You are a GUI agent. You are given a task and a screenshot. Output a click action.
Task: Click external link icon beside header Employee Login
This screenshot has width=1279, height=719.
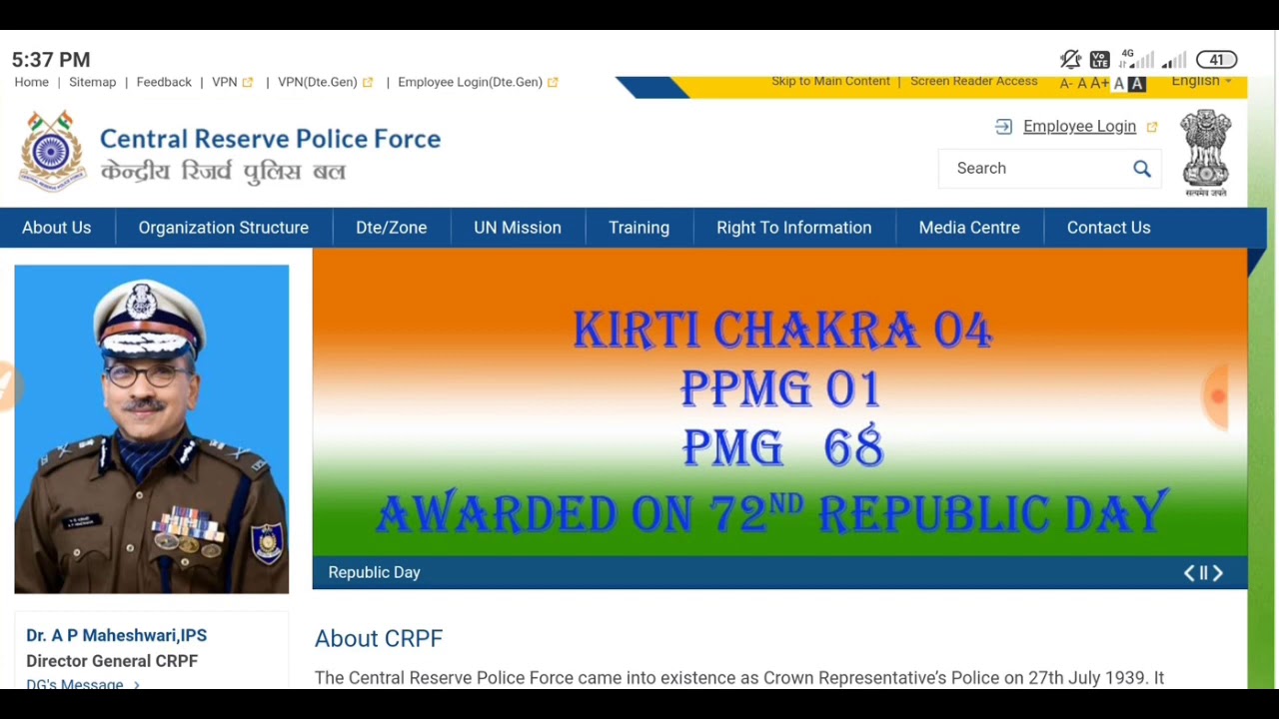pos(1151,127)
